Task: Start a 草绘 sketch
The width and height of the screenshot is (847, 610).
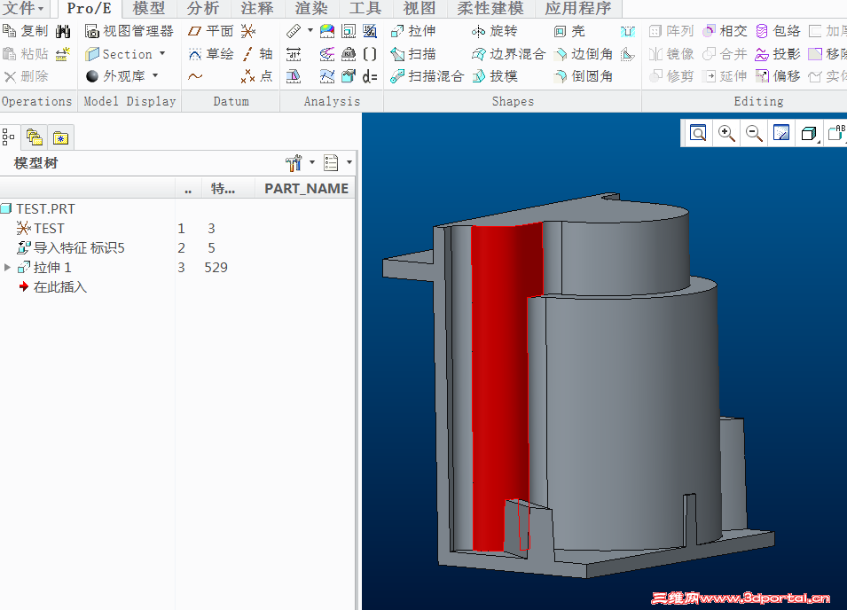Action: pos(210,54)
